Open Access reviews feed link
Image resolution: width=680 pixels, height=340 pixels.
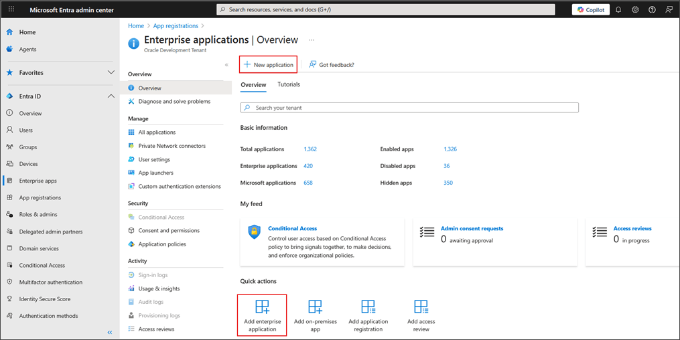(x=632, y=228)
